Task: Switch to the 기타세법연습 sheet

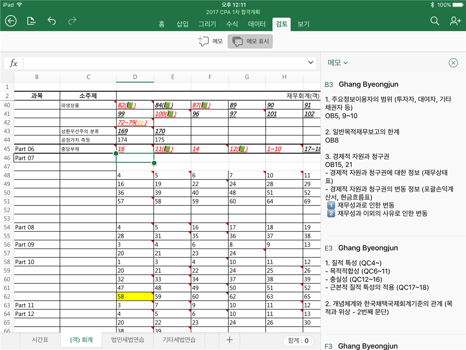Action: point(179,340)
